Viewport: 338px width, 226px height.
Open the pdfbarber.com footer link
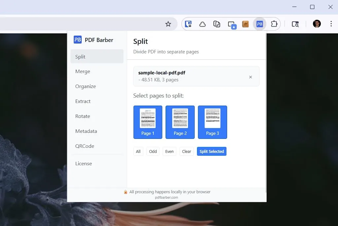tap(166, 198)
